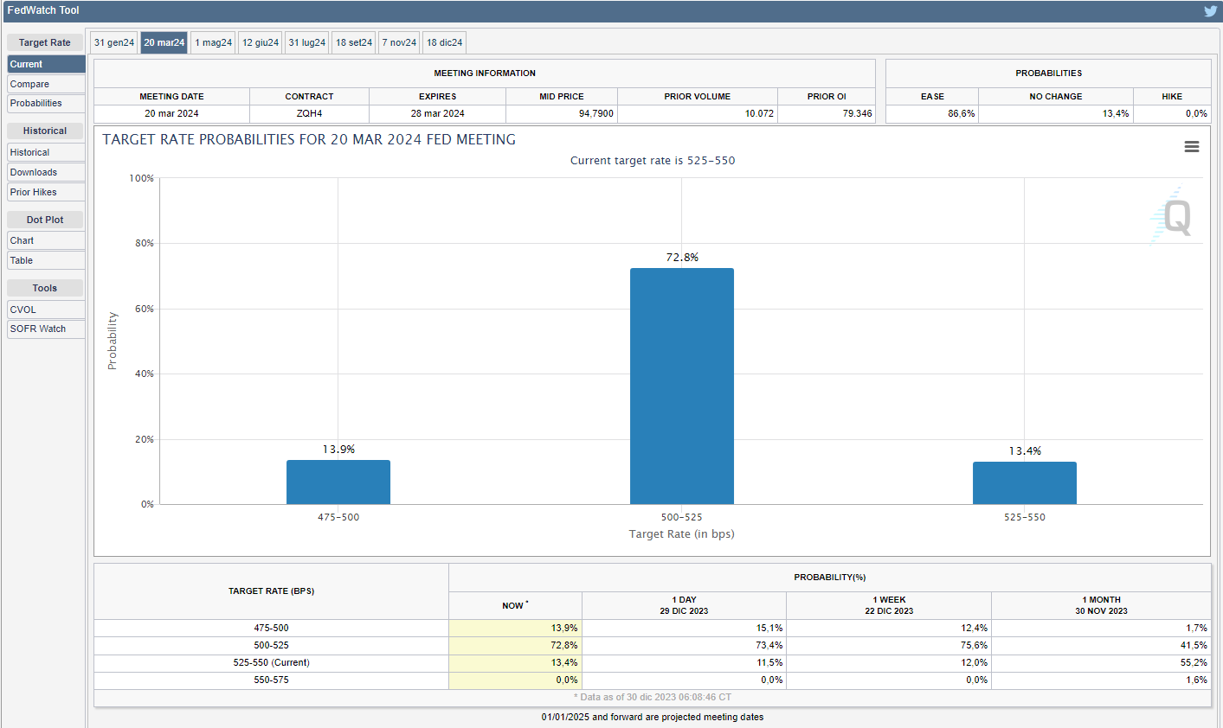Image resolution: width=1223 pixels, height=728 pixels.
Task: Launch the CVOL tool
Action: 46,310
